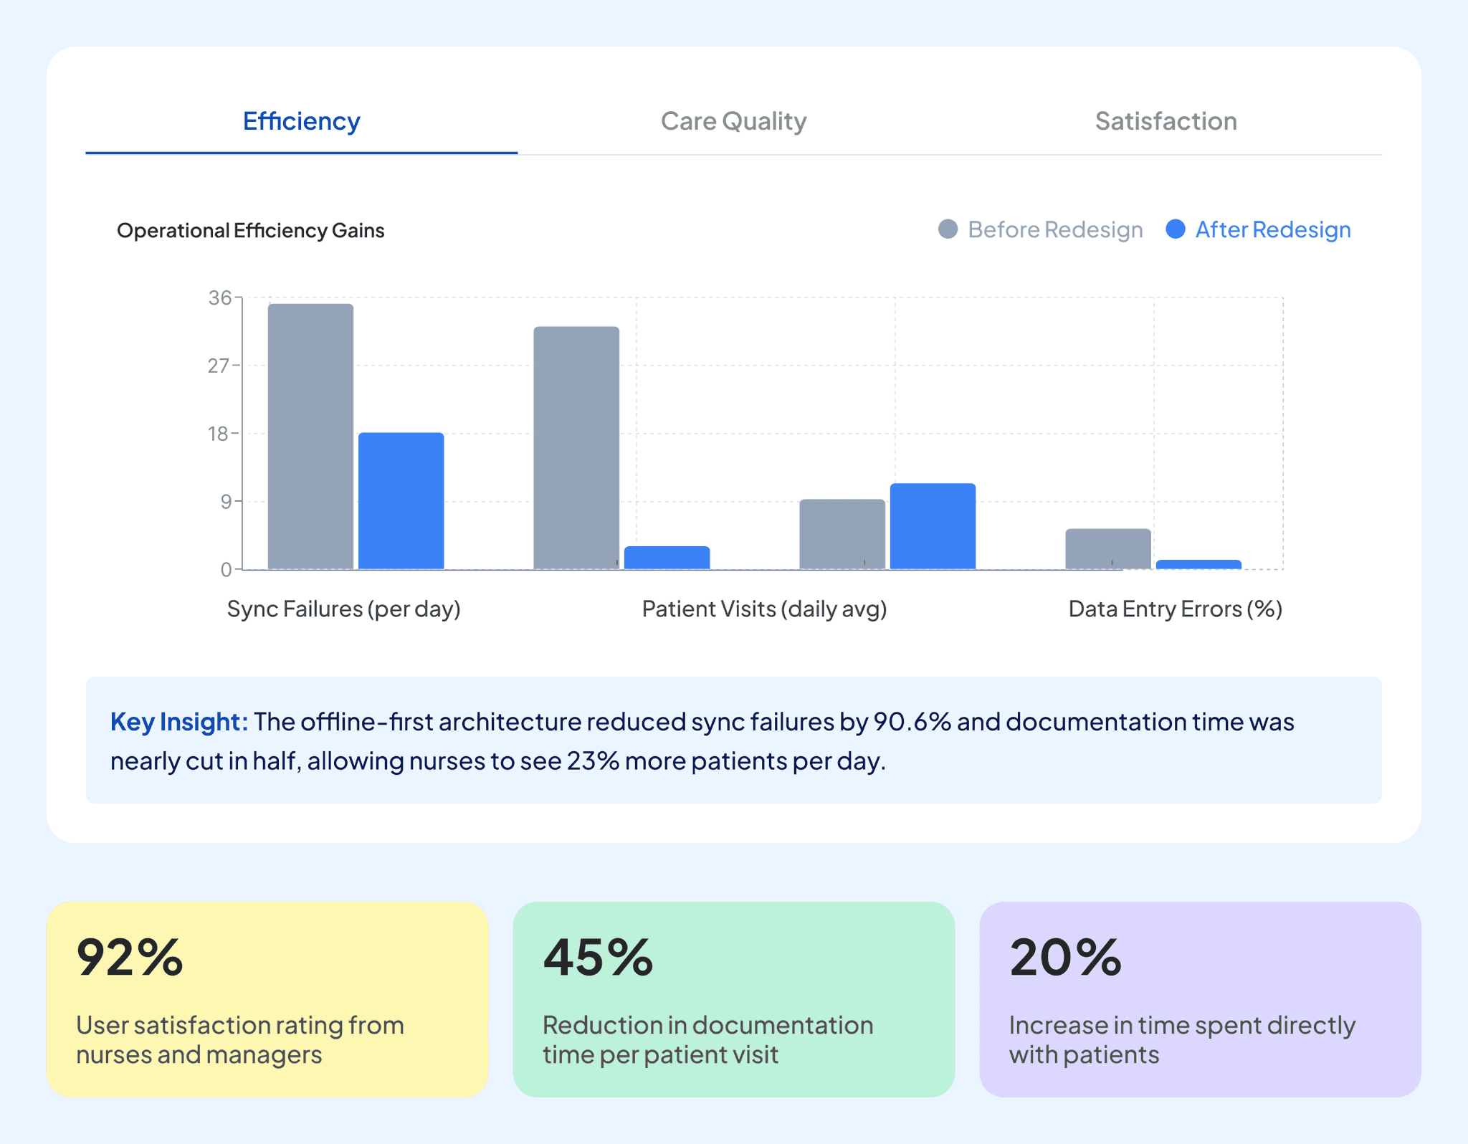The height and width of the screenshot is (1144, 1468).
Task: Click the yellow 92% user satisfaction card
Action: point(267,999)
